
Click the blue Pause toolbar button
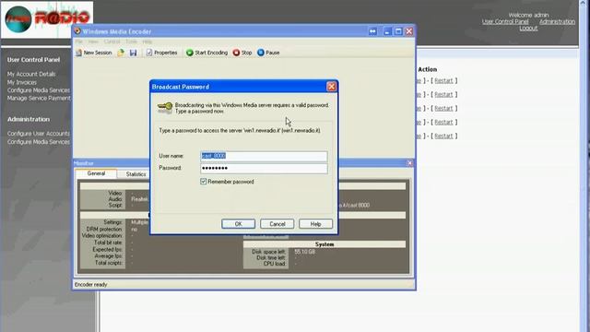click(268, 53)
